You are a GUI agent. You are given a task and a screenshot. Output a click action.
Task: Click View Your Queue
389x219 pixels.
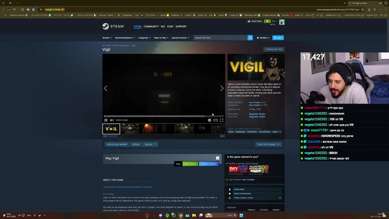pos(269,144)
